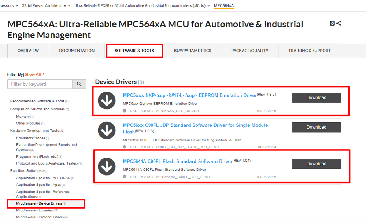Select the SOFTWARE & TOOLS tab
The height and width of the screenshot is (221, 366).
pyautogui.click(x=134, y=51)
